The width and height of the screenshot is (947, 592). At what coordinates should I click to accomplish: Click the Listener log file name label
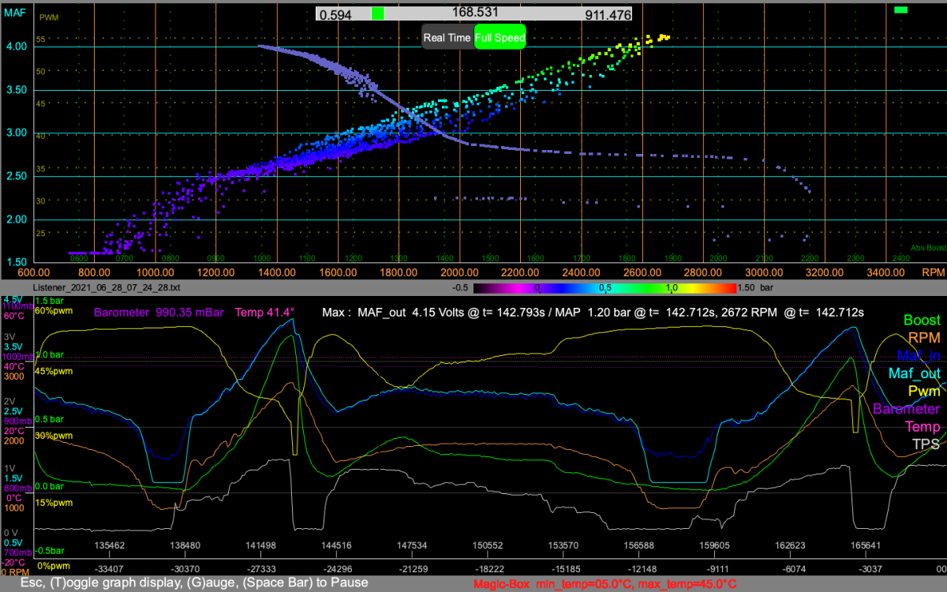coord(108,288)
